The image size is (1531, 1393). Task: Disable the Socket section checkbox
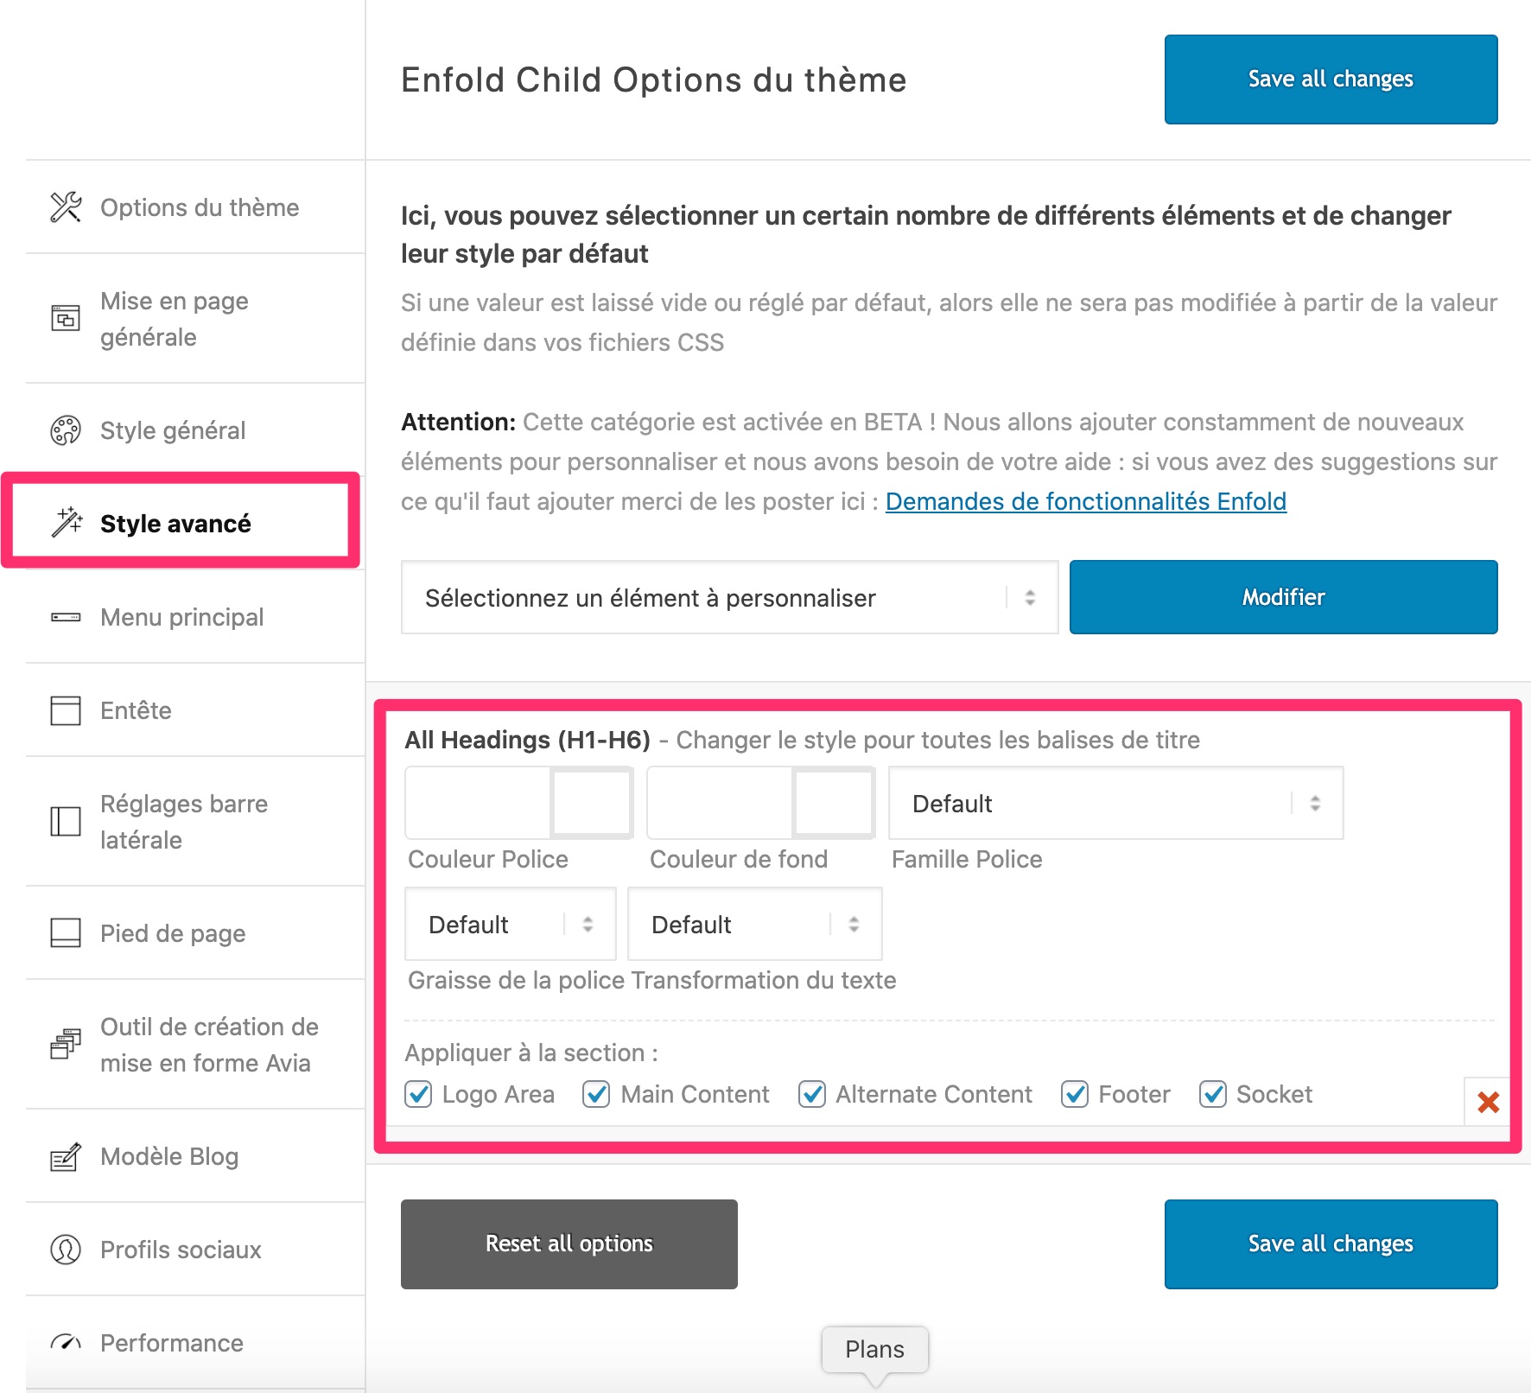point(1213,1094)
